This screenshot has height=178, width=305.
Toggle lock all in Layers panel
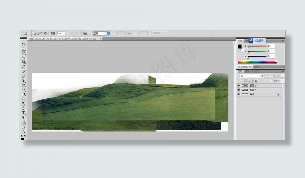click(256, 81)
